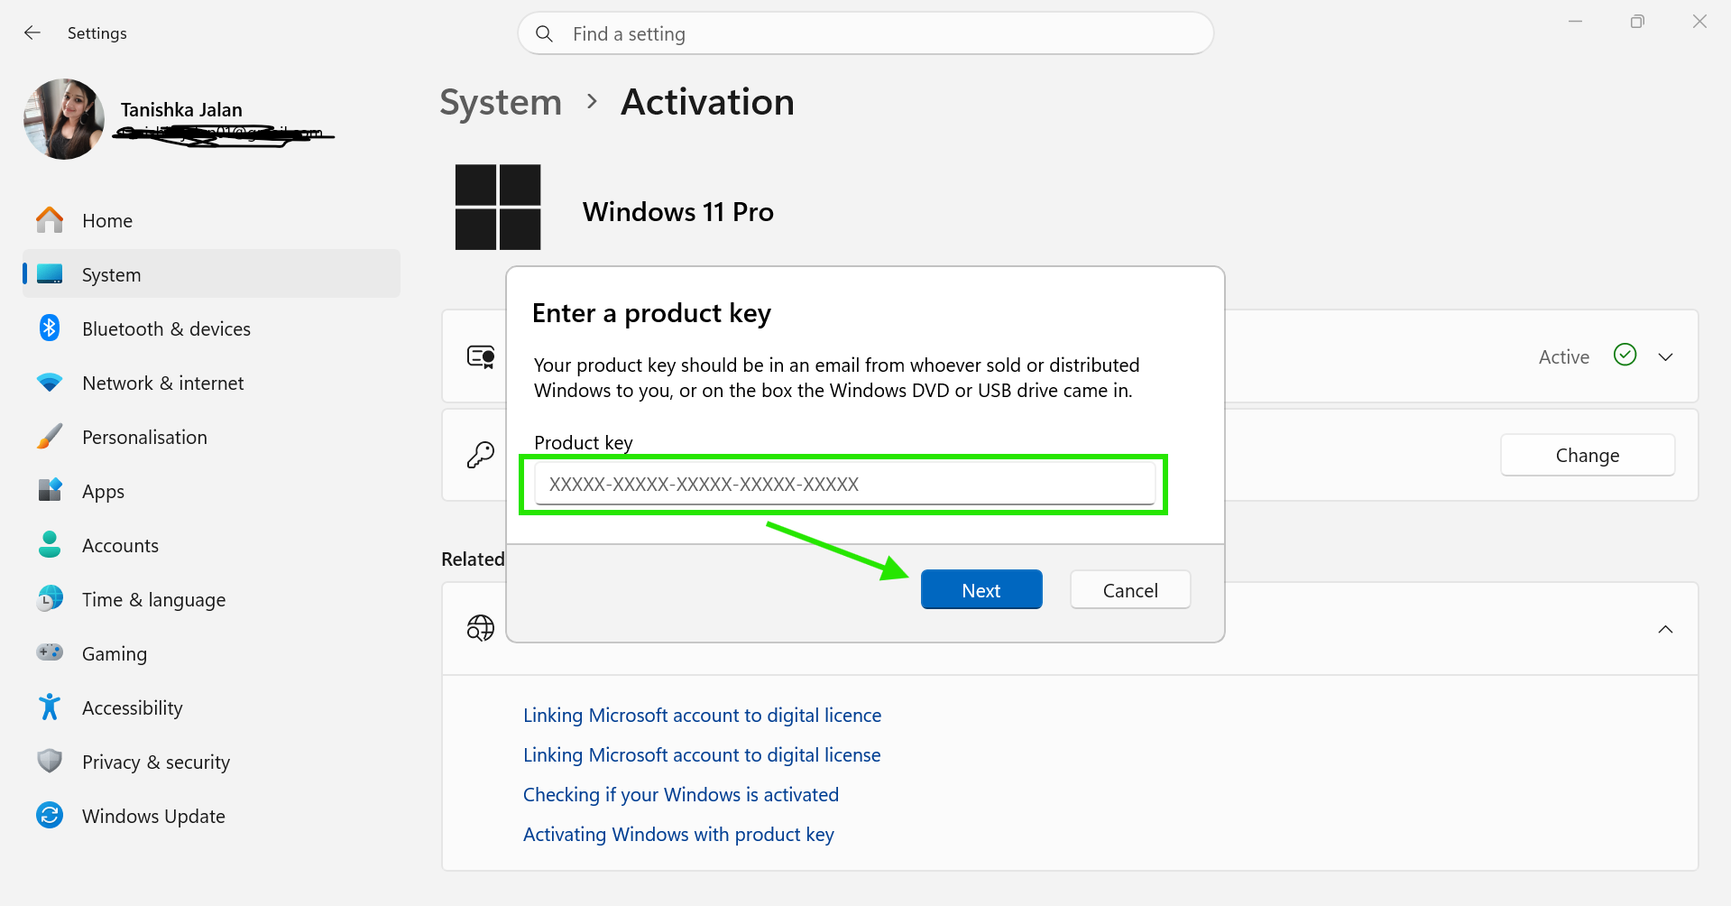
Task: Click the Tanishka Jalan account name
Action: [x=181, y=109]
